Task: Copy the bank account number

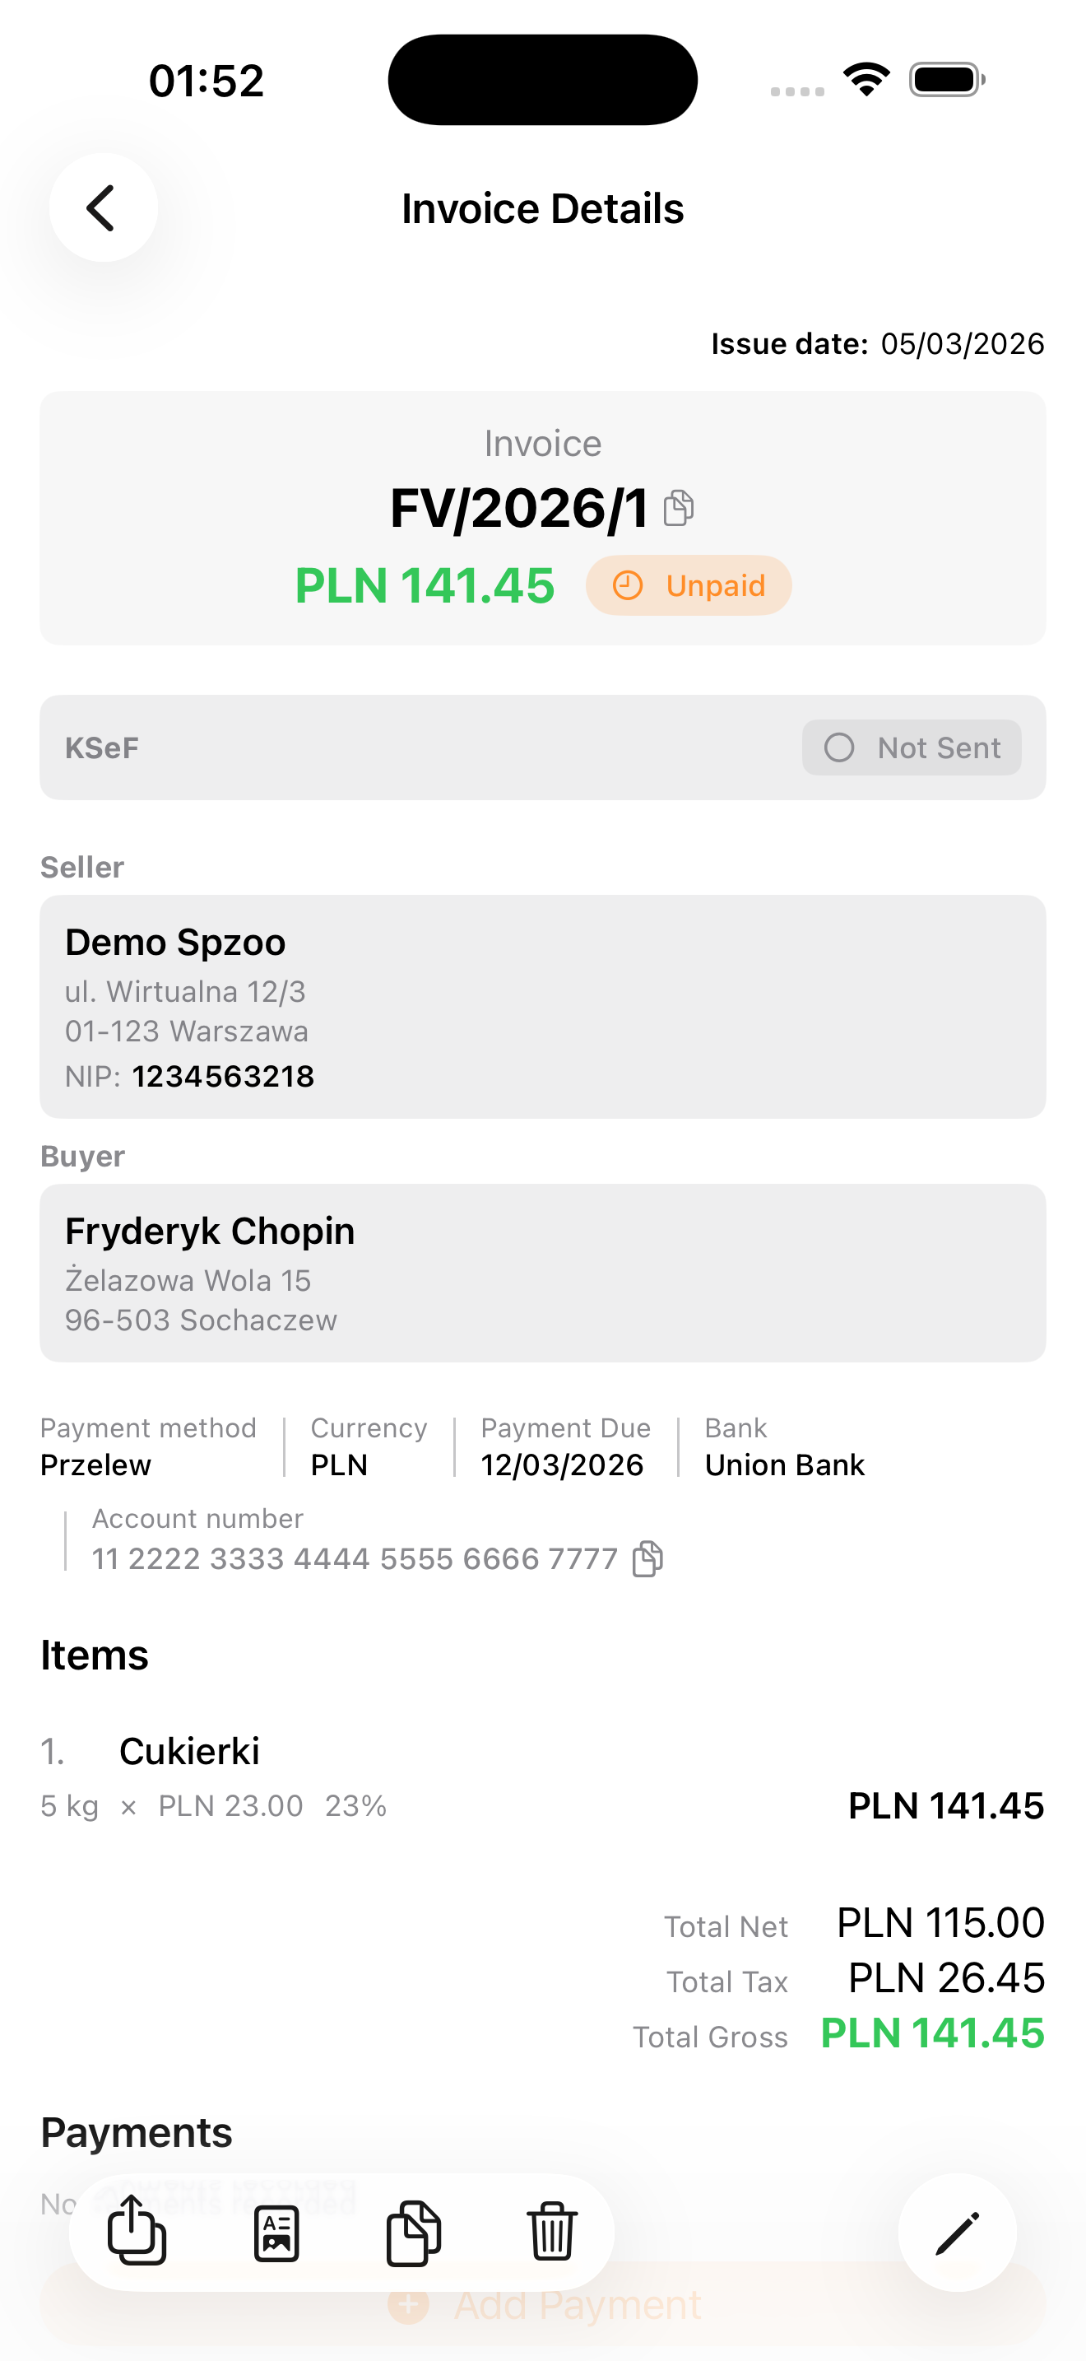Action: click(647, 1558)
